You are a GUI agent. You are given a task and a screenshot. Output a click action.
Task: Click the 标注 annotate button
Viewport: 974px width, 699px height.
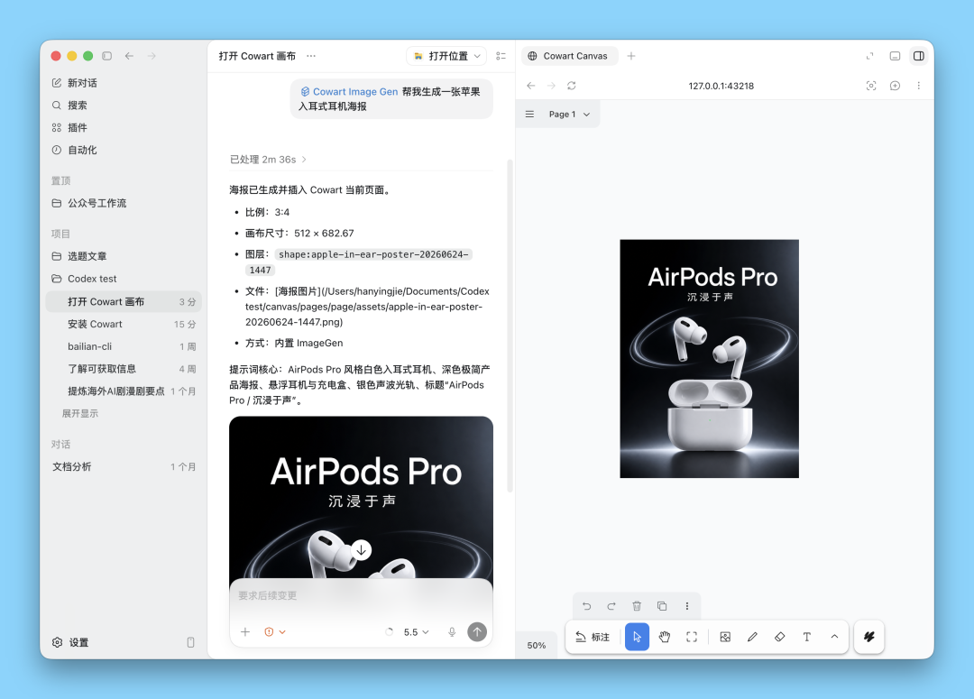(x=593, y=637)
